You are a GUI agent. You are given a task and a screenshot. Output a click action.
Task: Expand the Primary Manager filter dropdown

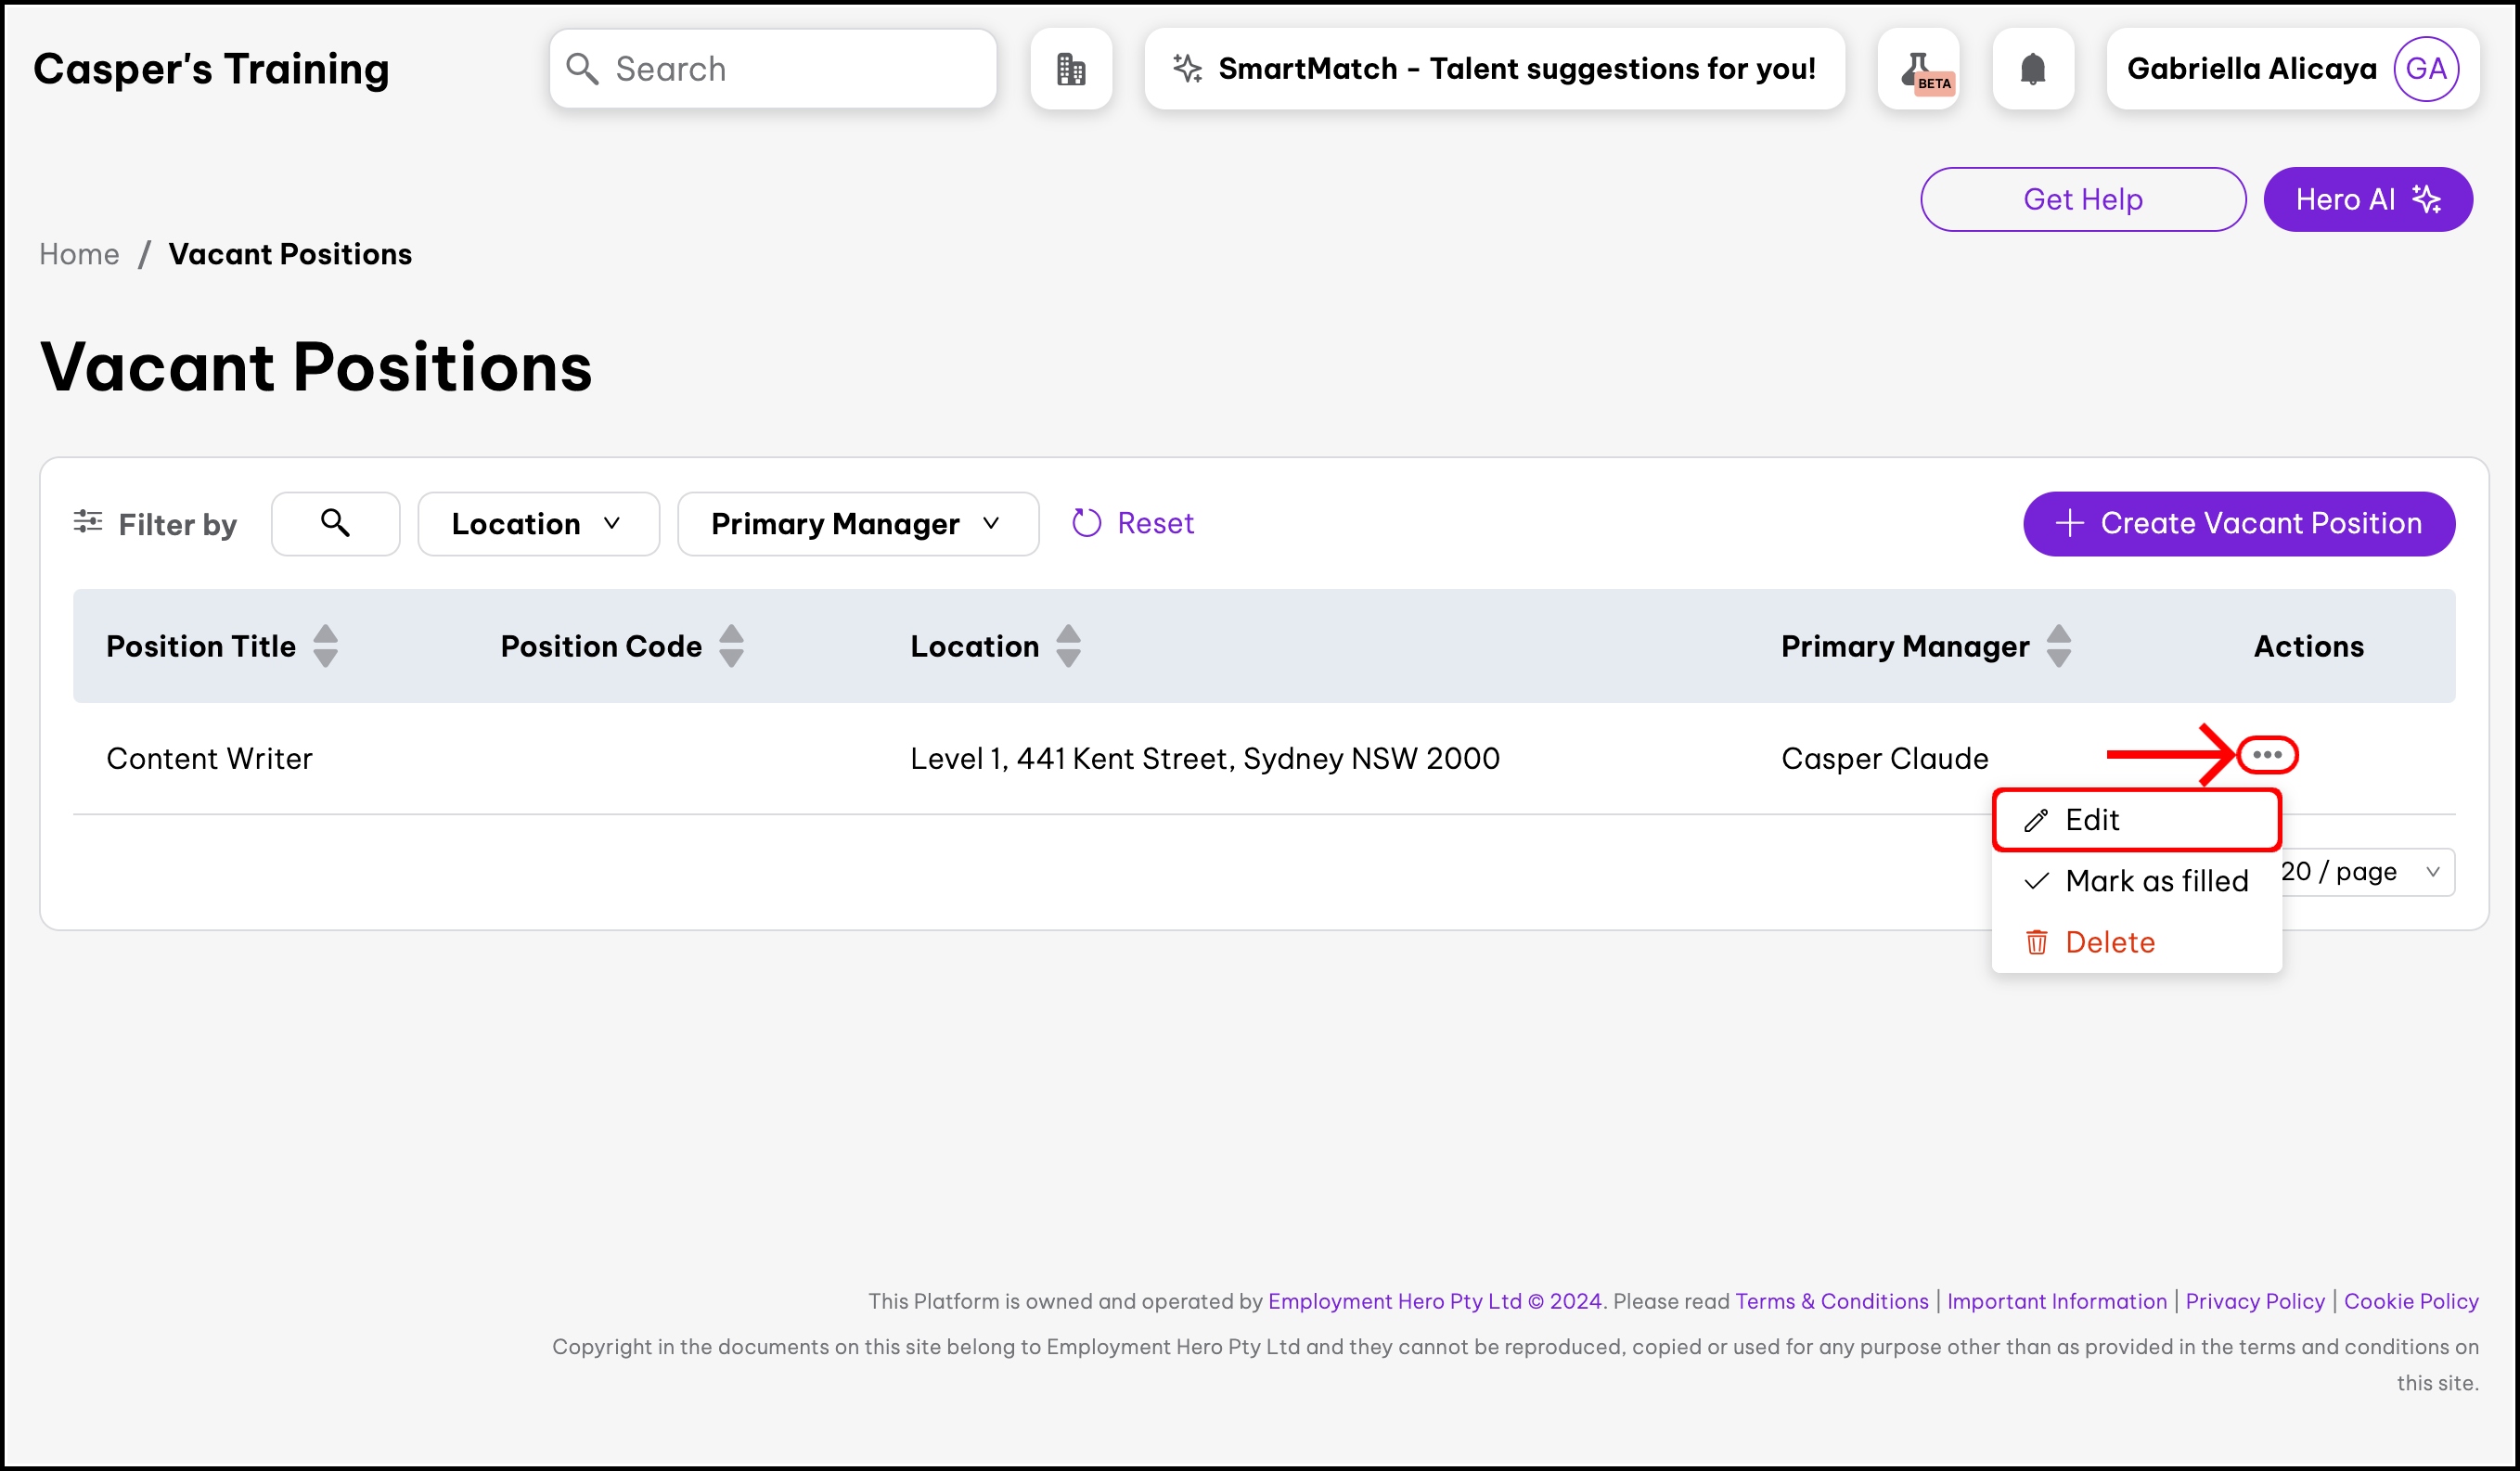click(857, 524)
